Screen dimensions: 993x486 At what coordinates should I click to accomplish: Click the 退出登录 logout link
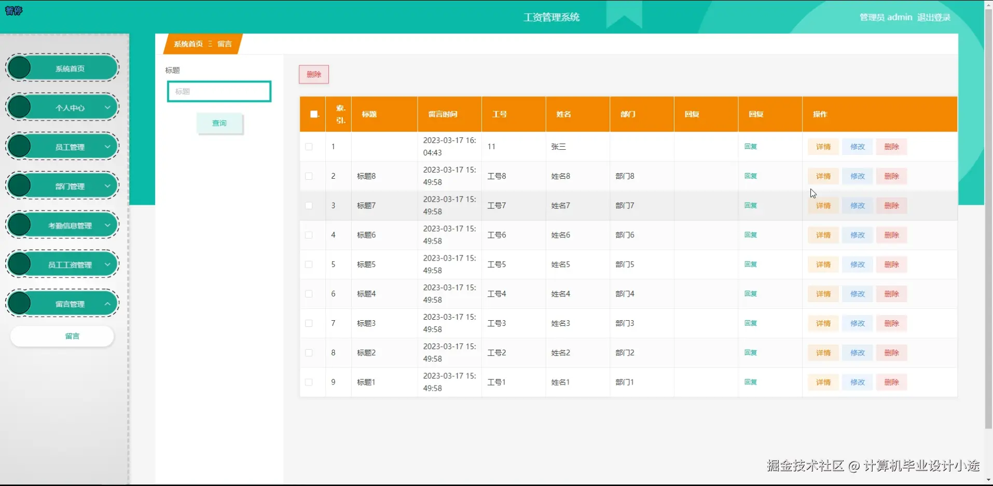pos(934,17)
